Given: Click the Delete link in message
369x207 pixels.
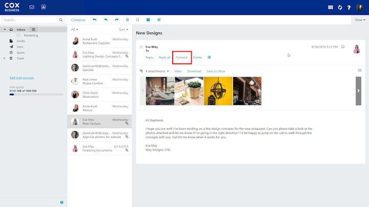Looking at the screenshot, I should pyautogui.click(x=197, y=57).
